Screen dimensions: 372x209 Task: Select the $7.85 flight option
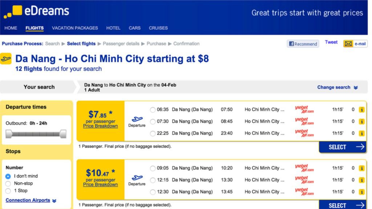(343, 147)
